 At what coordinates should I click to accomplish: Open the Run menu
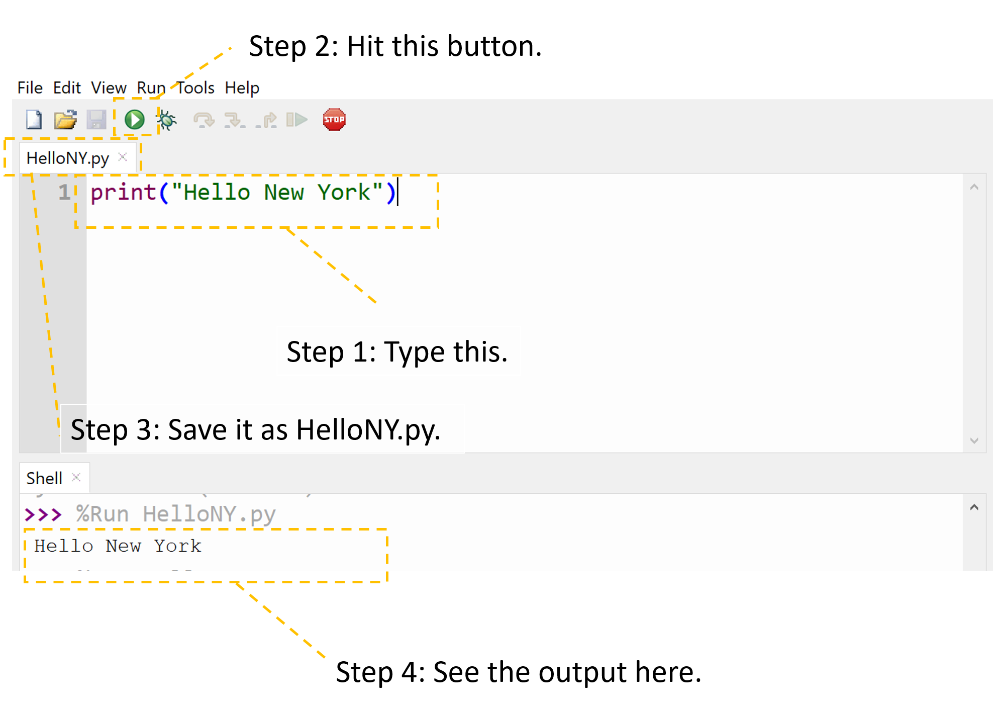[150, 87]
